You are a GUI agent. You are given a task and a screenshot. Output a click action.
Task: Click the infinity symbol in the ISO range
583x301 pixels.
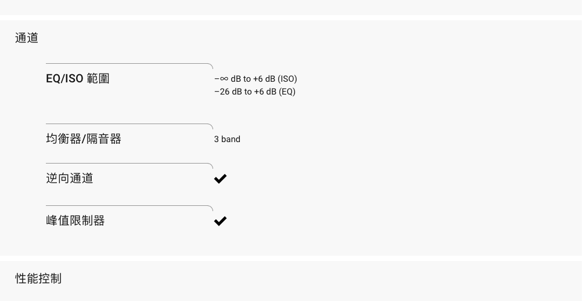[224, 79]
